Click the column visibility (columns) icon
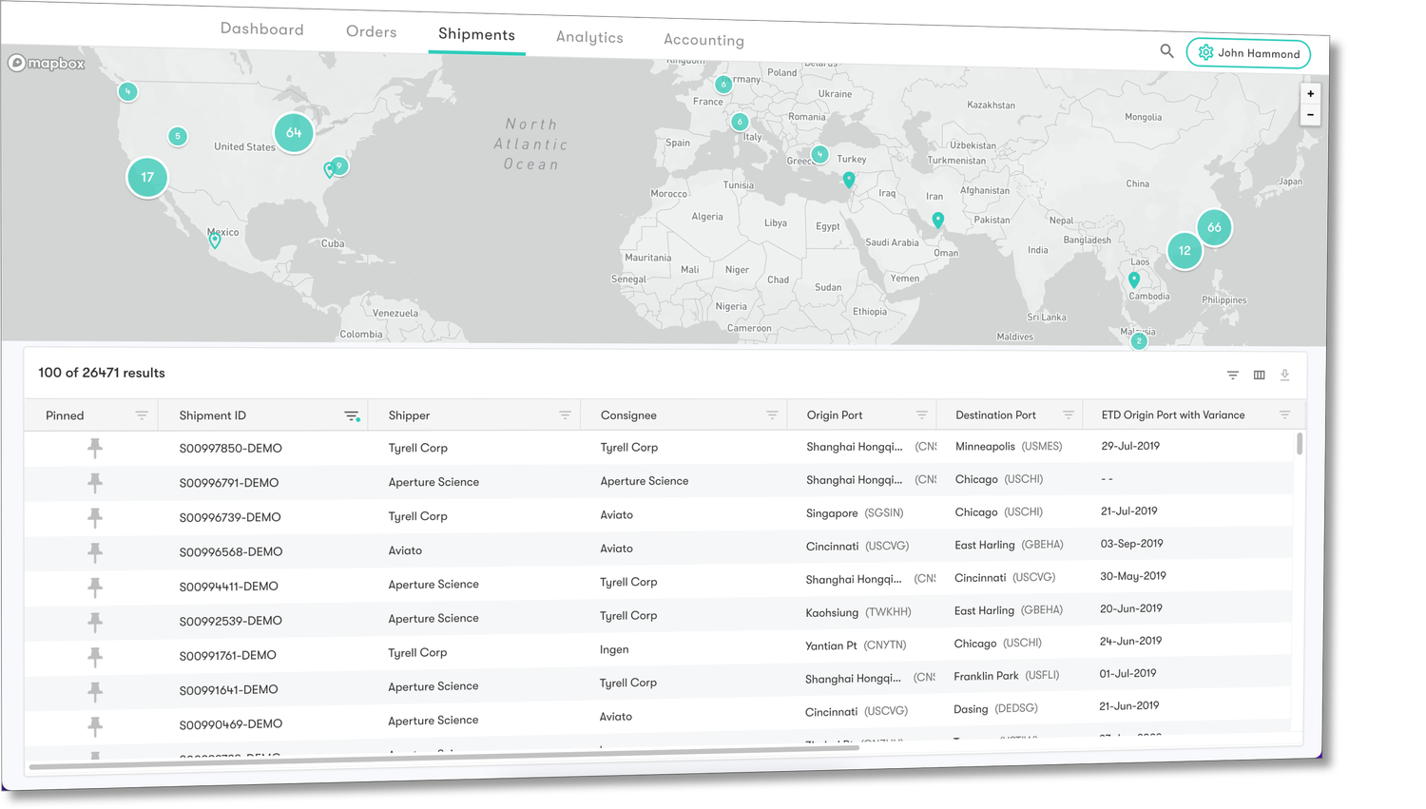The width and height of the screenshot is (1426, 809). coord(1259,375)
